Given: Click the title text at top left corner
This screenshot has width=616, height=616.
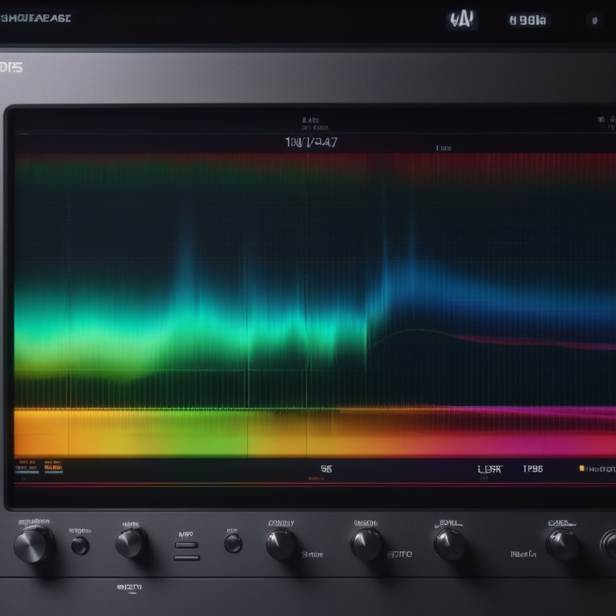Looking at the screenshot, I should click(36, 18).
